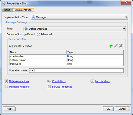Click the Data Associations icon
The height and width of the screenshot is (115, 133).
coord(6,81)
